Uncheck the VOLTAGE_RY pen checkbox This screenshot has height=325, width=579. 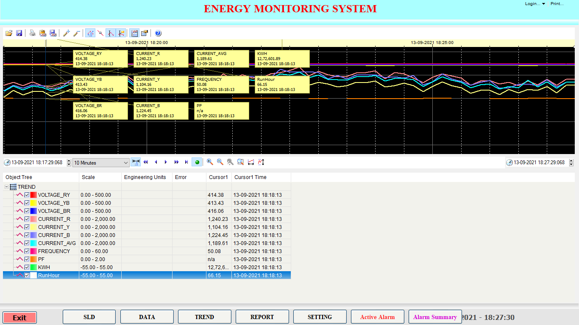point(27,195)
